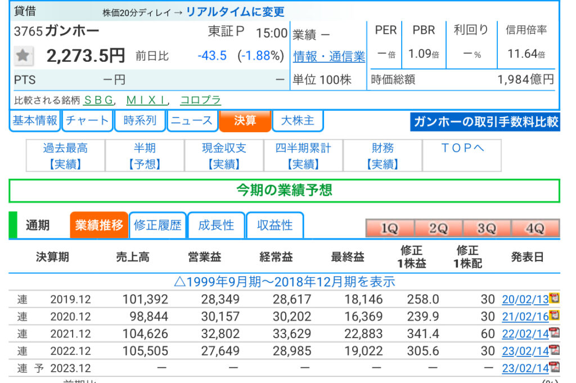Click the 2022.12 net profit 19,022
The height and width of the screenshot is (383, 576).
pos(364,351)
